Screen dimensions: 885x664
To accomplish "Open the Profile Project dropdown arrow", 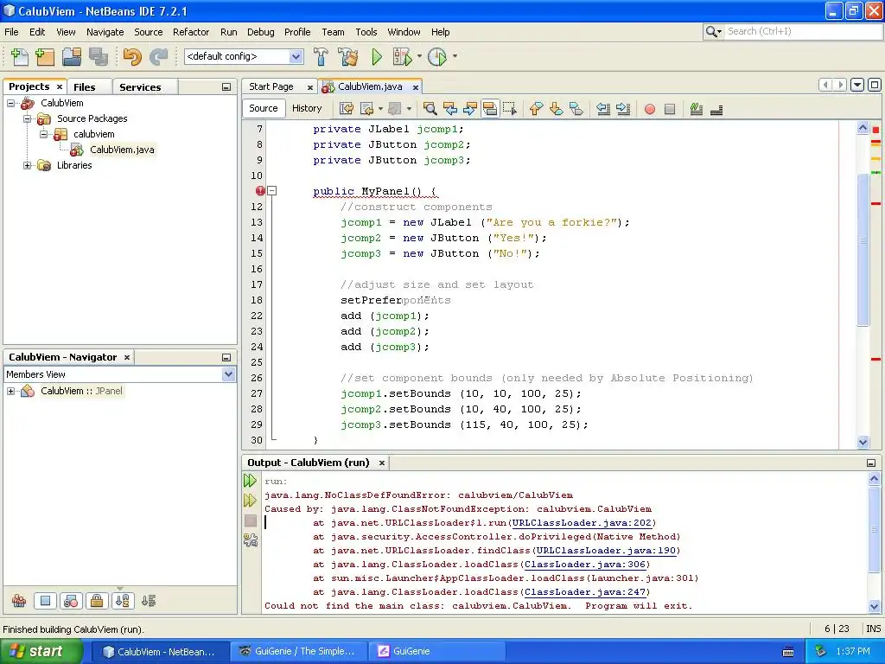I will 455,56.
